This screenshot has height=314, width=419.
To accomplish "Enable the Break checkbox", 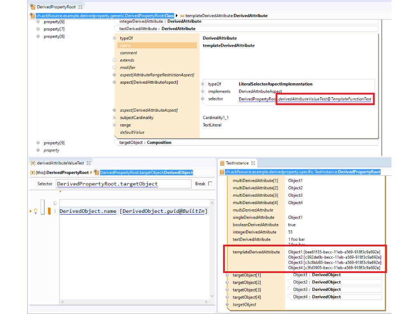I will click(x=210, y=184).
